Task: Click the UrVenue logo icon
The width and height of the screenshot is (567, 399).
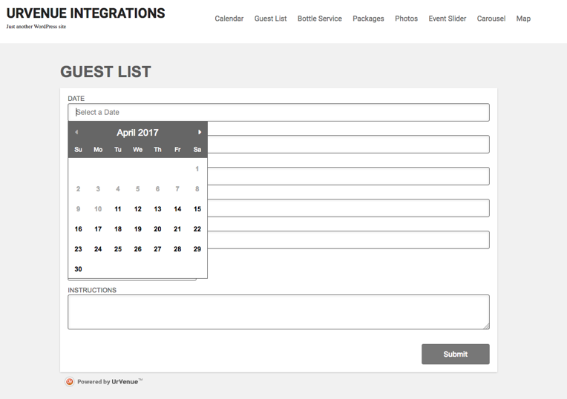Action: coord(70,382)
